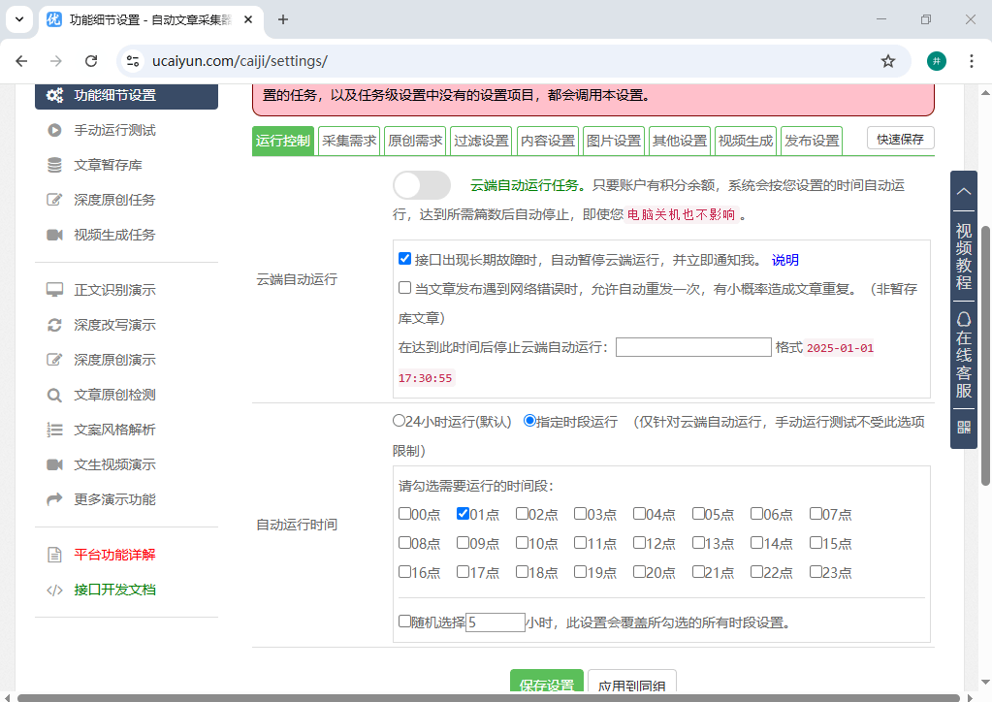
Task: Select the 24小时运行 radio button
Action: click(x=399, y=421)
